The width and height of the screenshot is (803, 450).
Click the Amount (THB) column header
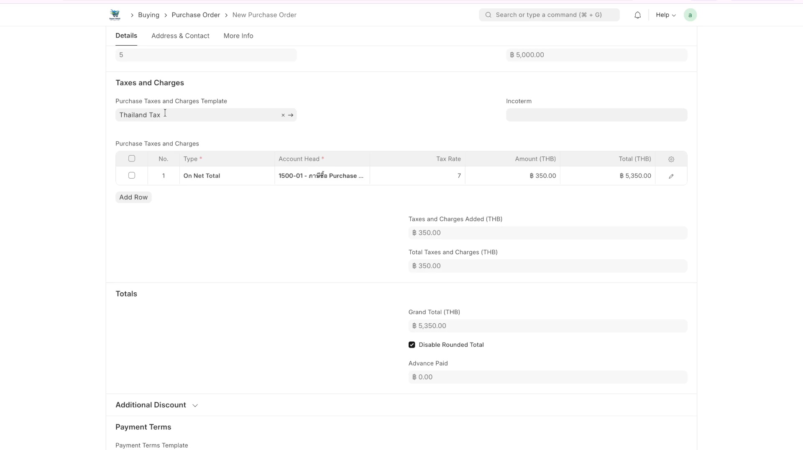512,159
